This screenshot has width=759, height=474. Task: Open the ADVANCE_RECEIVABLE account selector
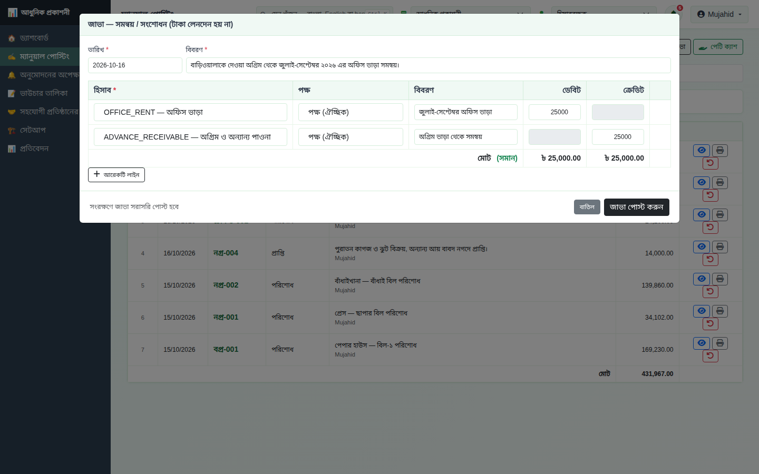coord(190,137)
